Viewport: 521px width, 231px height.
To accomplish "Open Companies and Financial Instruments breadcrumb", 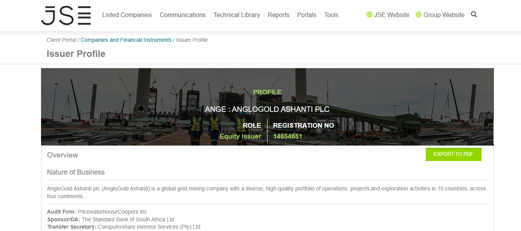I will (126, 40).
